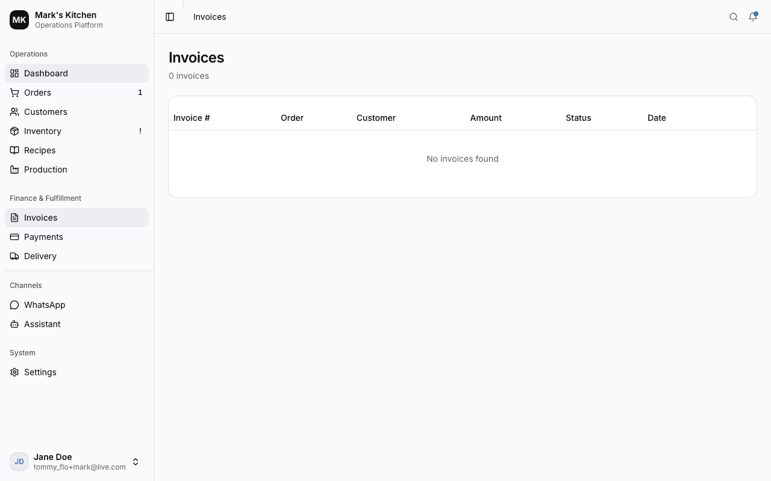Click the Orders badge showing 1
The height and width of the screenshot is (481, 771).
[x=140, y=93]
